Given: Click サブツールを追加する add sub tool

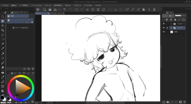Looking at the screenshot, I should 21,28.
